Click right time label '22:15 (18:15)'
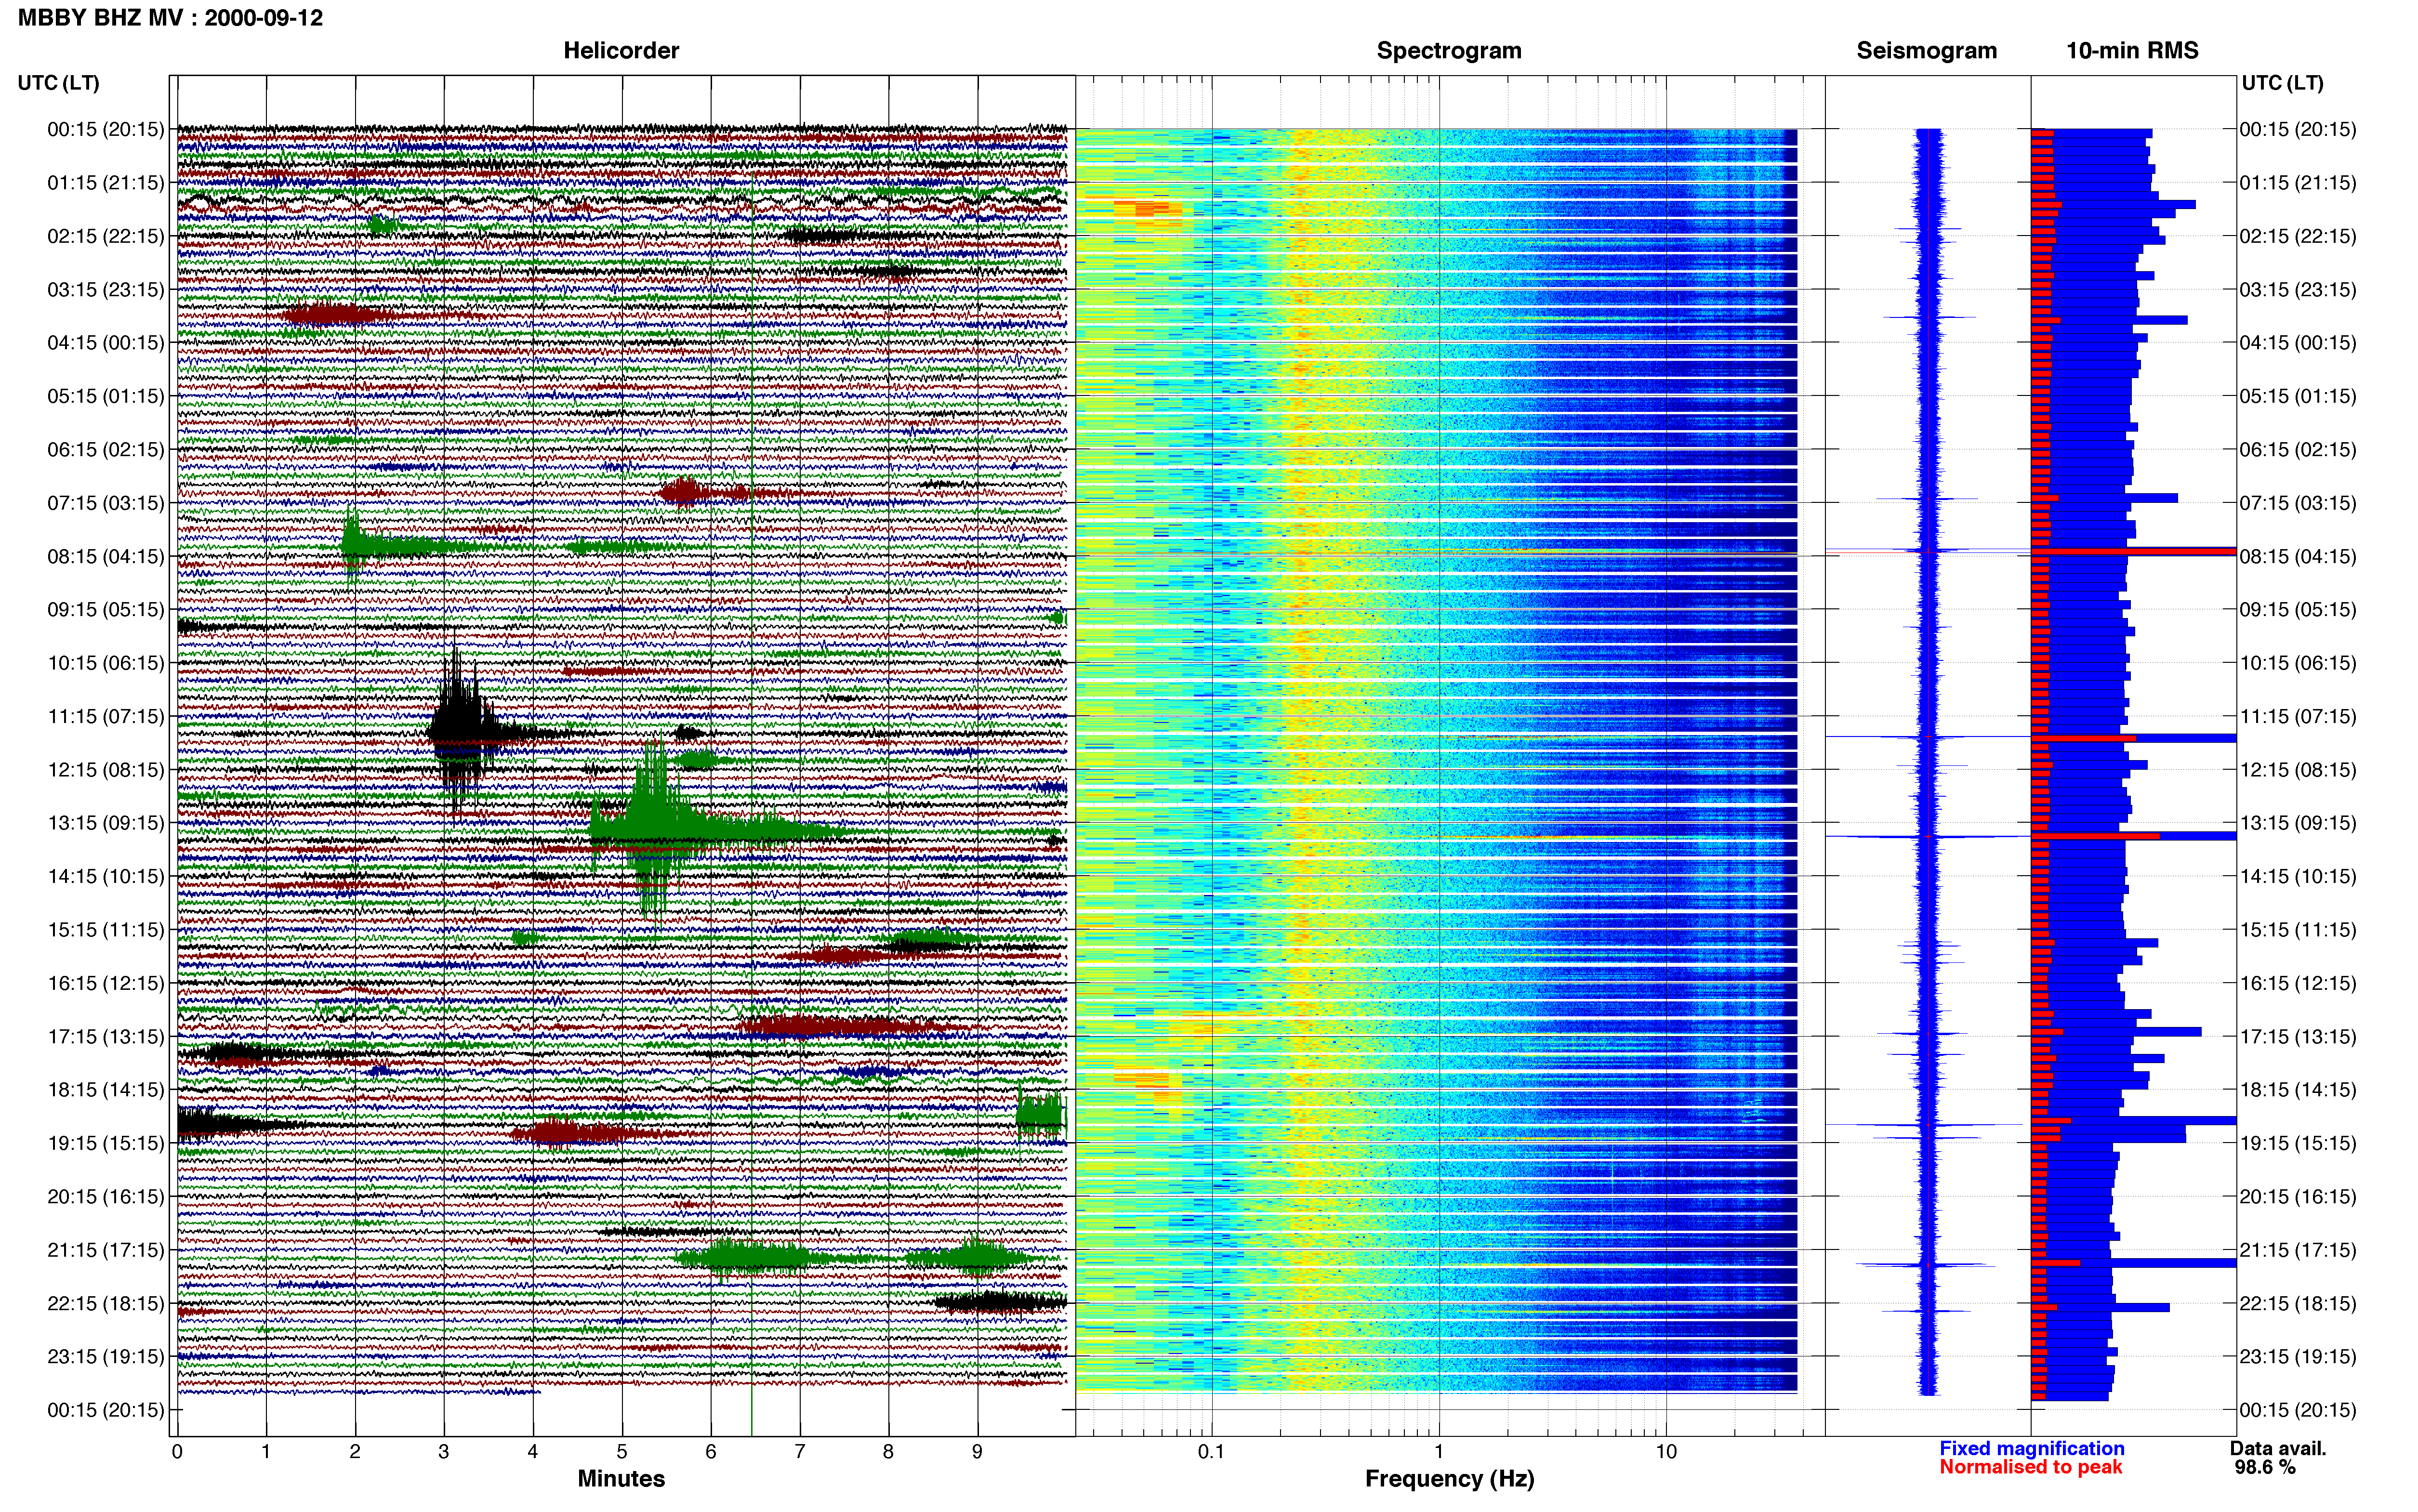 (2298, 1303)
